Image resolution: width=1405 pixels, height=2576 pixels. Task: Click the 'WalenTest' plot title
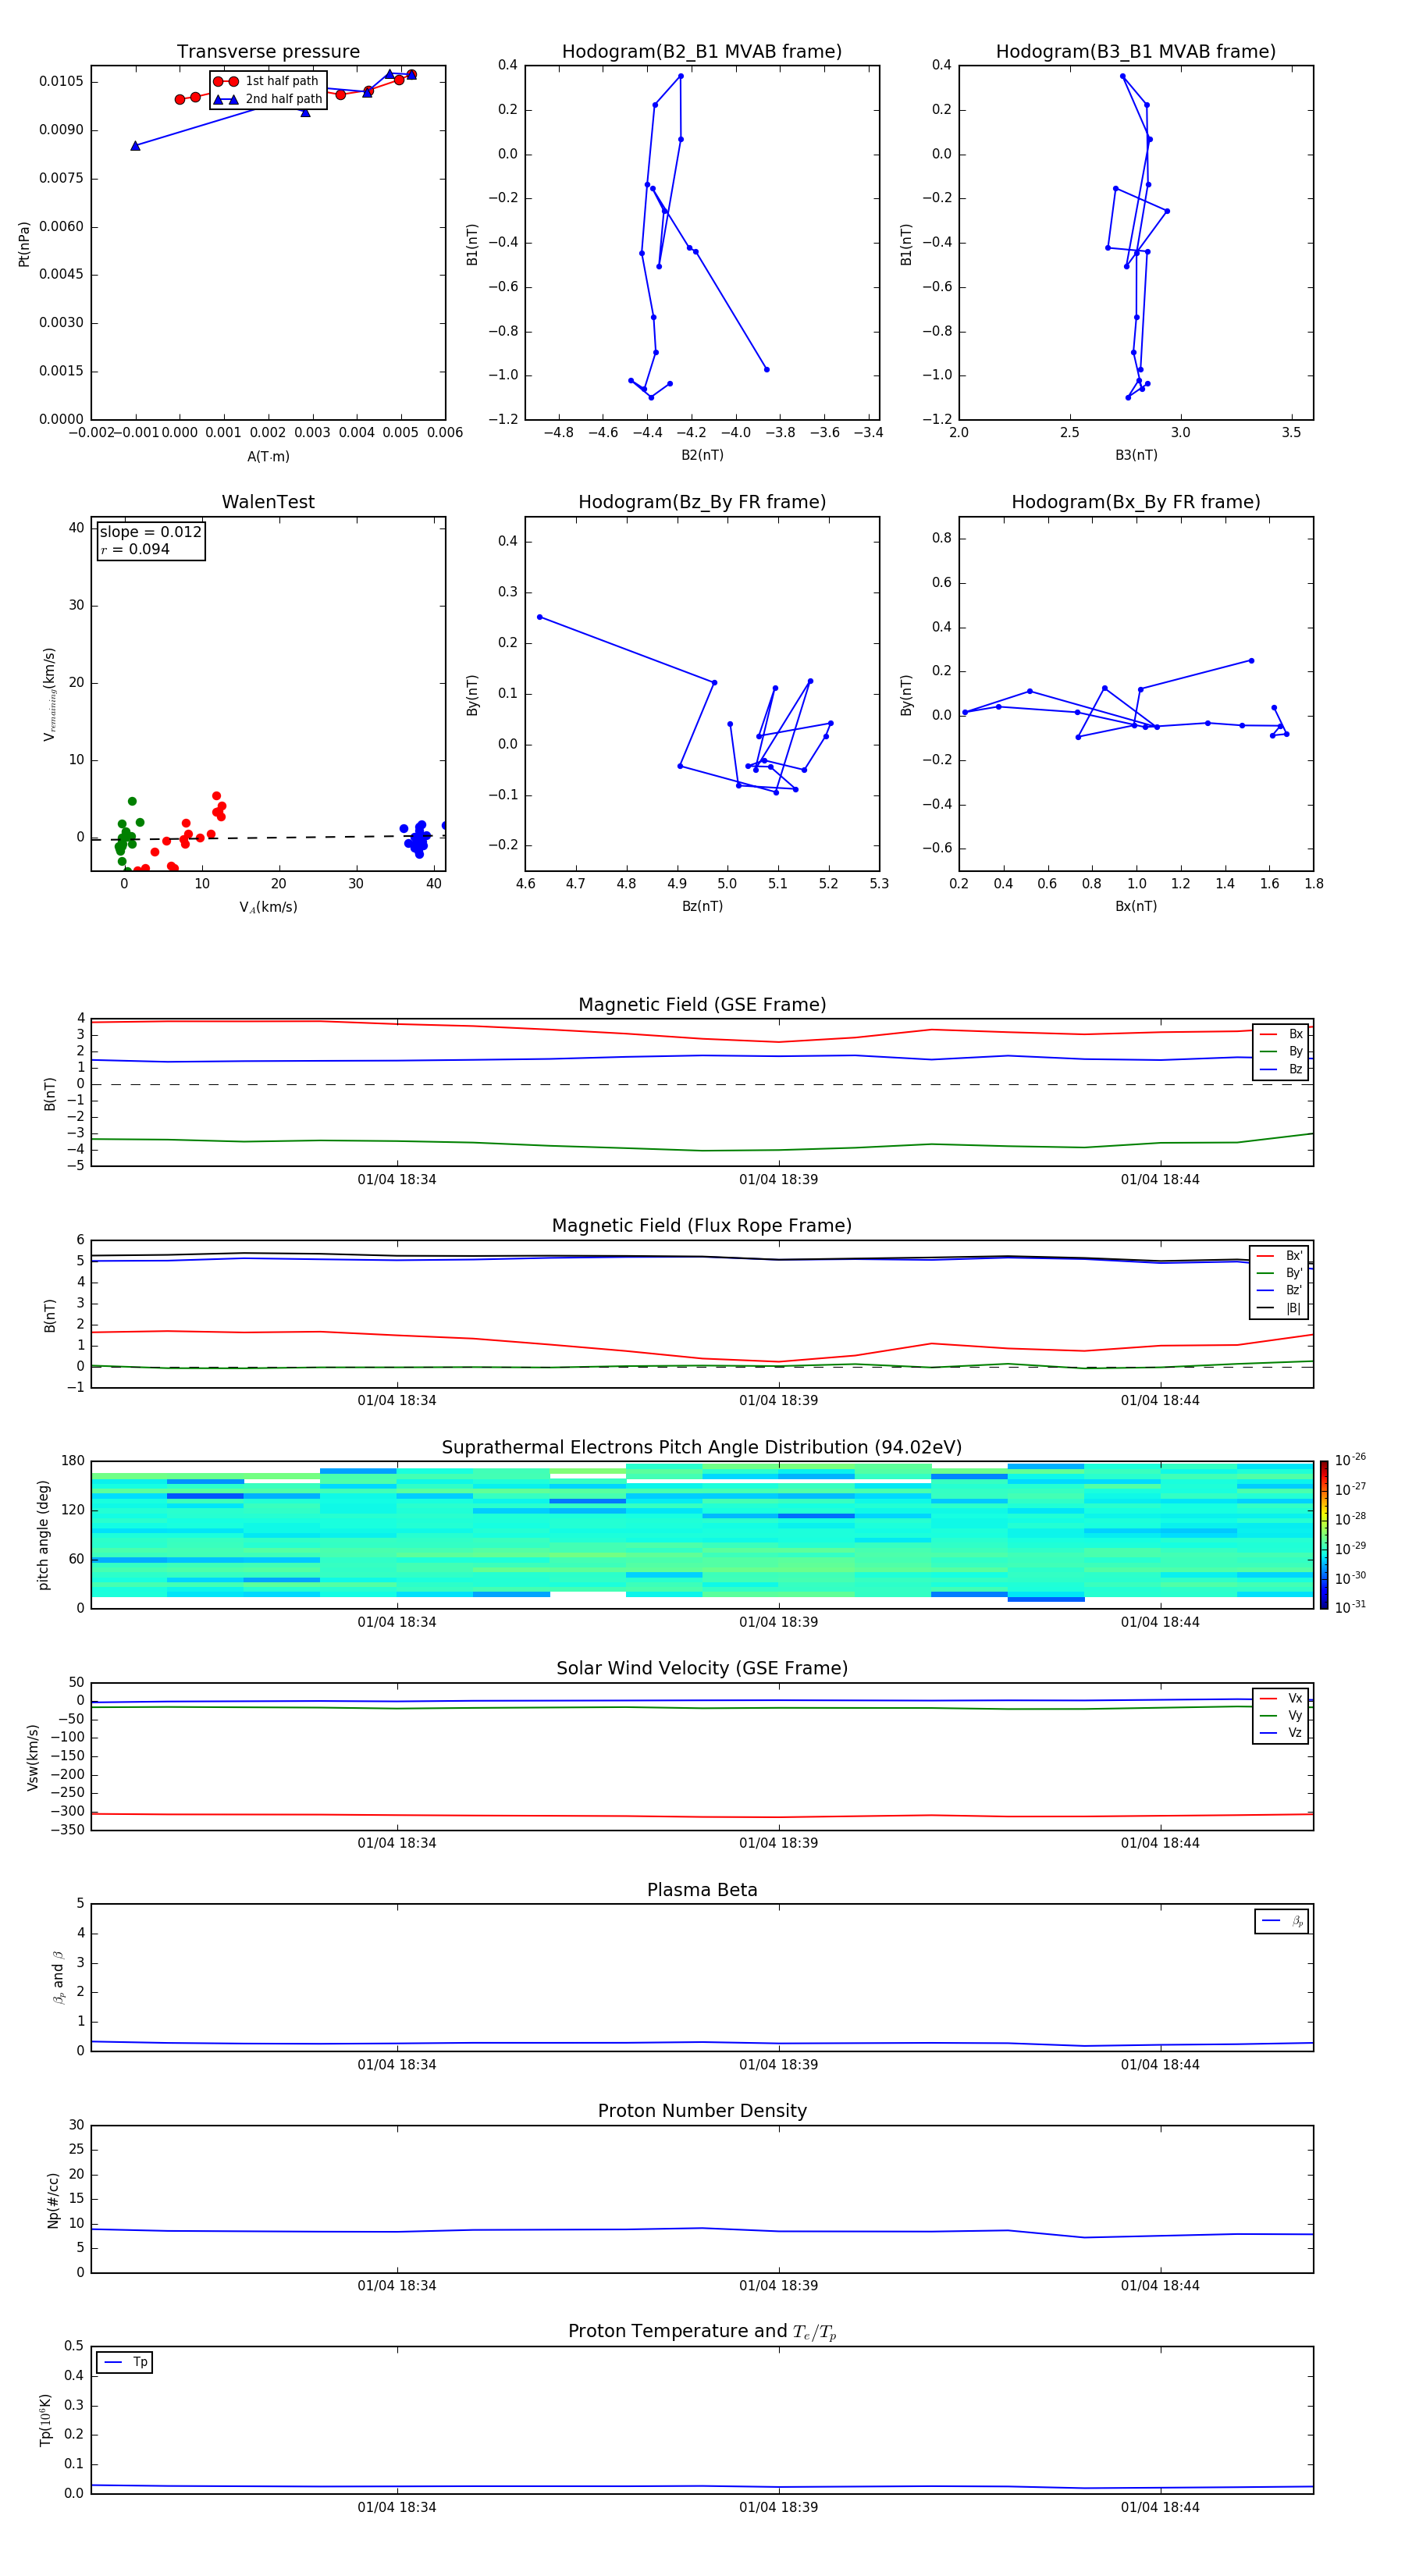click(268, 502)
